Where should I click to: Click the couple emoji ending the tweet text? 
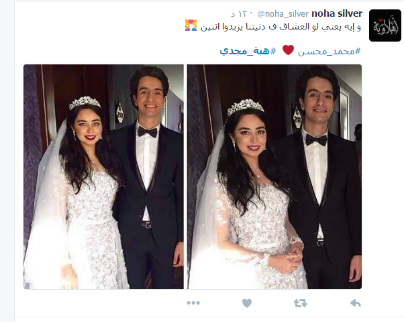click(191, 25)
